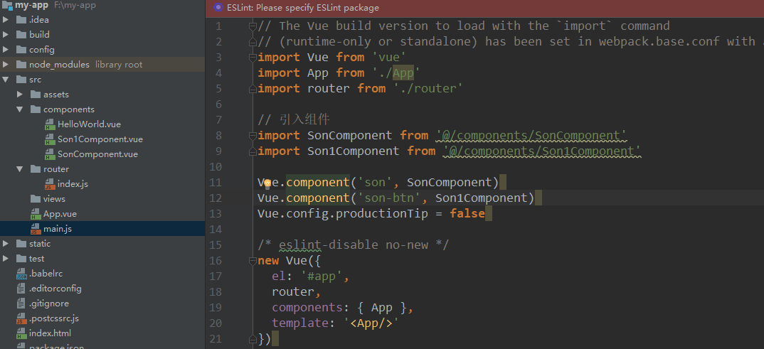Fold the import block at line 3

point(252,58)
